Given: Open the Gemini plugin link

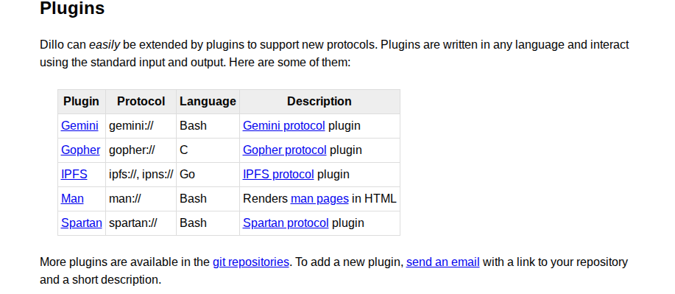Looking at the screenshot, I should tap(79, 125).
